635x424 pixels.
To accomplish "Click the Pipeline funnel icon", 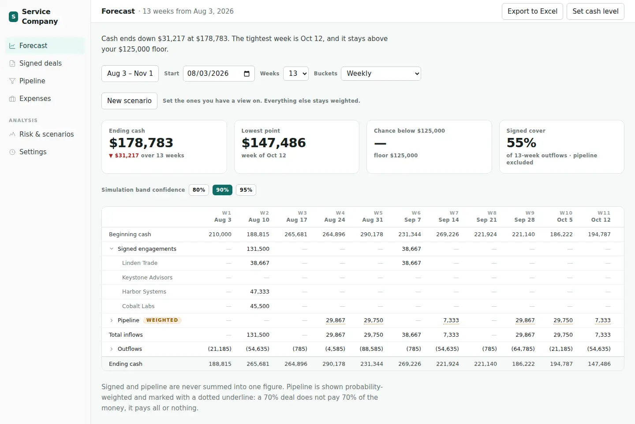I will [12, 81].
